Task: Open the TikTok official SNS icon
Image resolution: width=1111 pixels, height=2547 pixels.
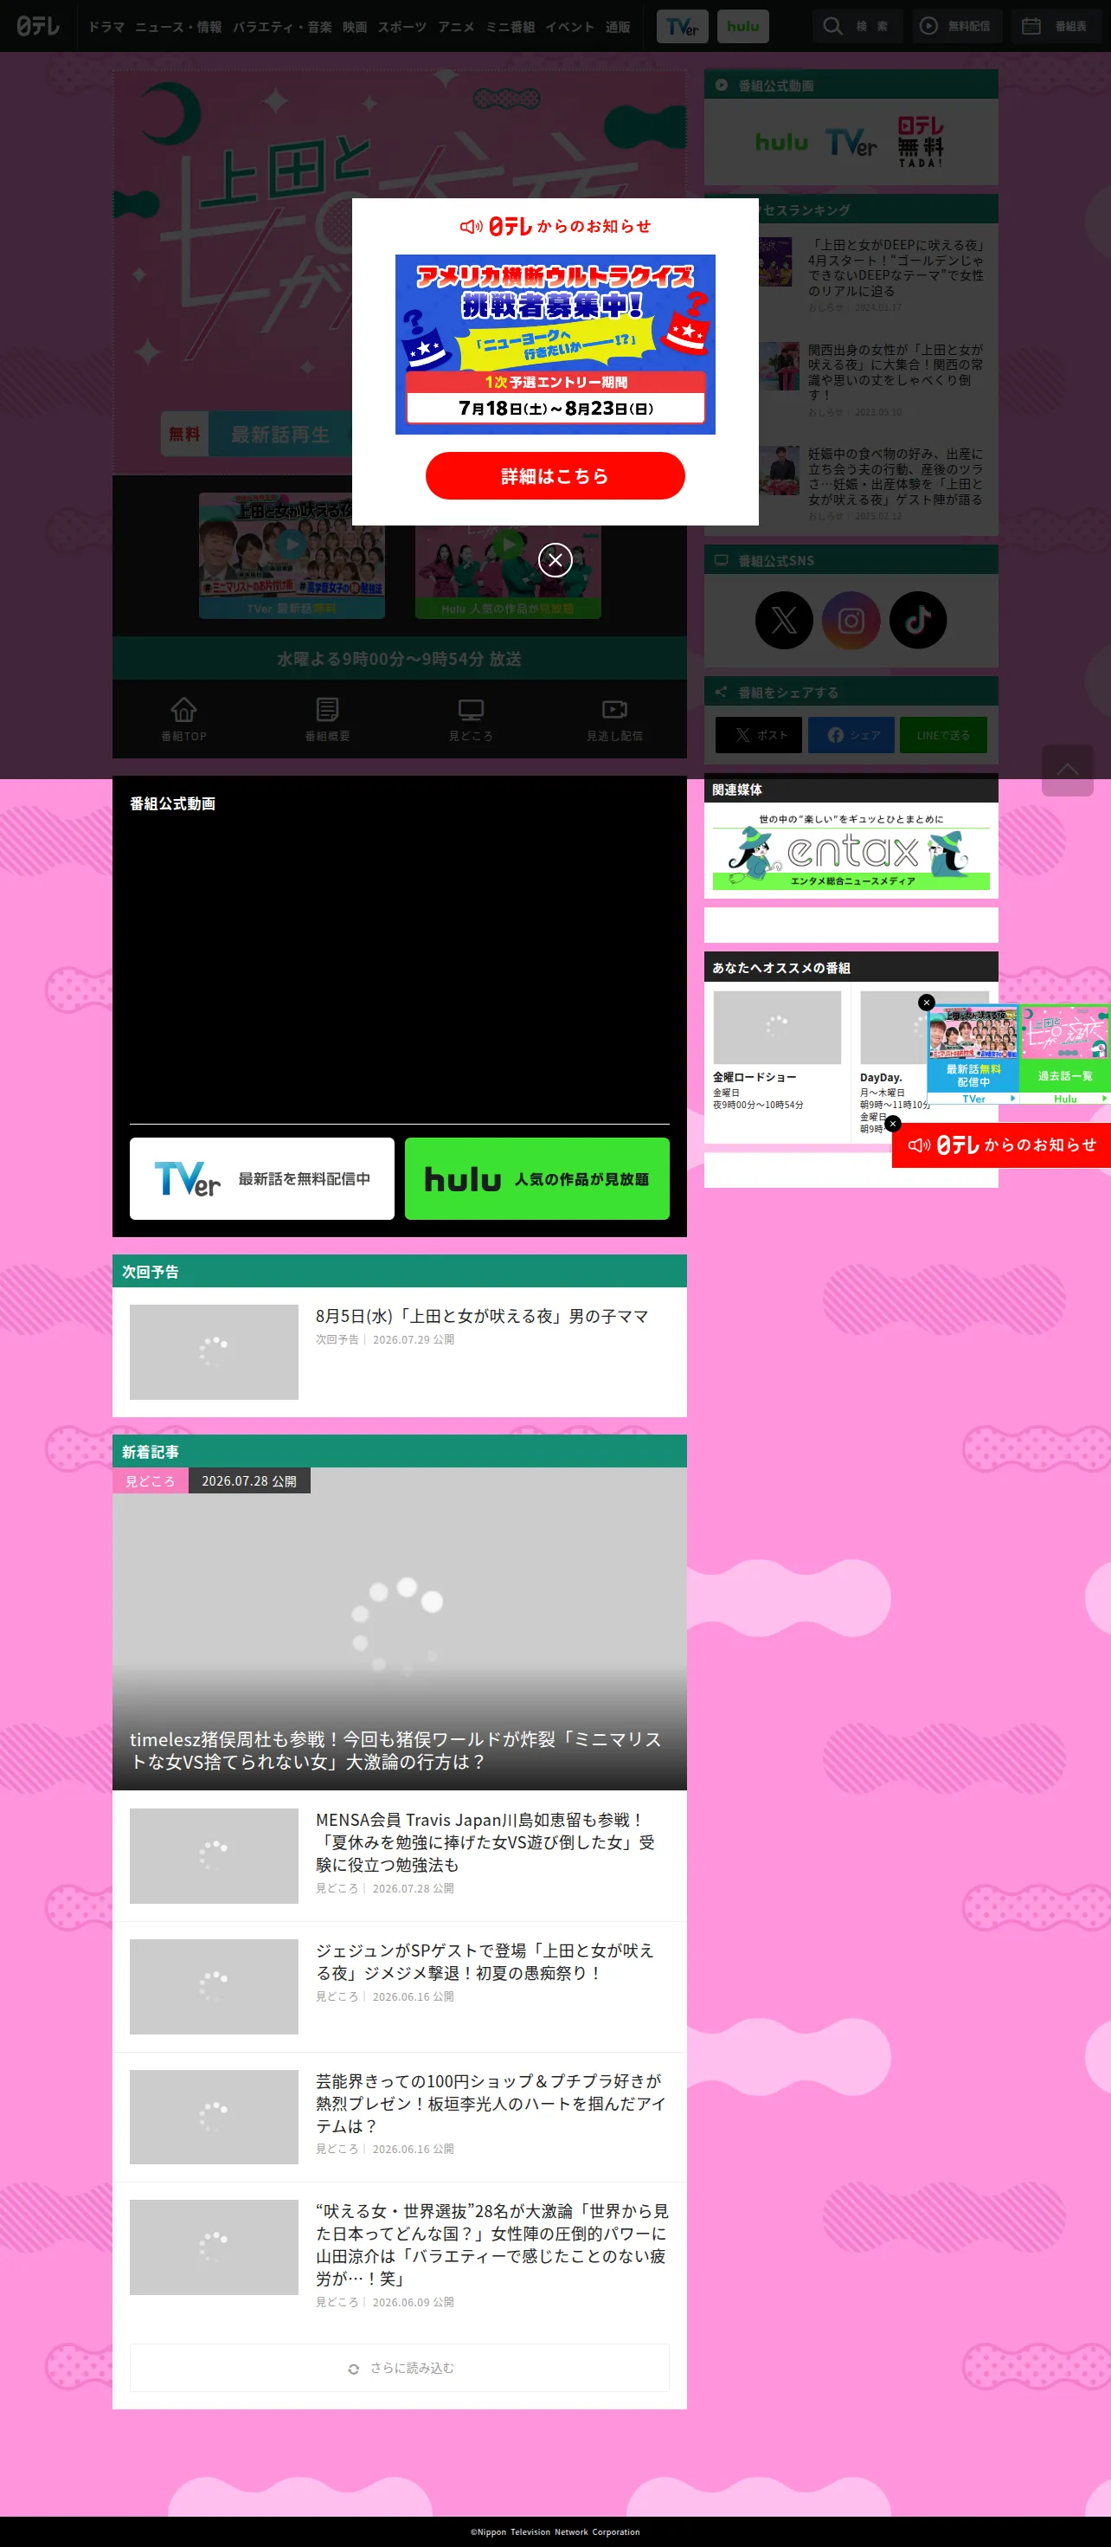Action: [918, 620]
